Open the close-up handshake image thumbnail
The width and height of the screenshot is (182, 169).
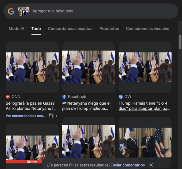tap(145, 143)
